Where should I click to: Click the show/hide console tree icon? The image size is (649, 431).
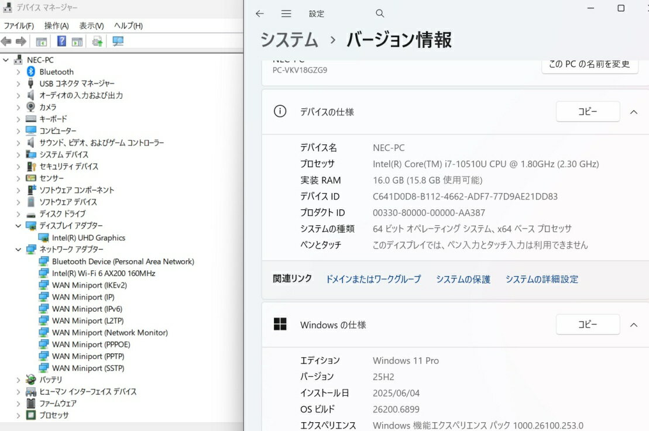pos(41,42)
